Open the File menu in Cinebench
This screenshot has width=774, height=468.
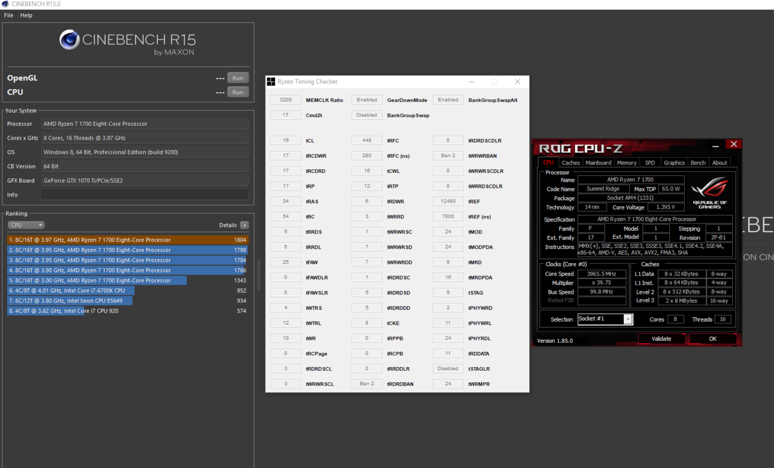pos(8,15)
